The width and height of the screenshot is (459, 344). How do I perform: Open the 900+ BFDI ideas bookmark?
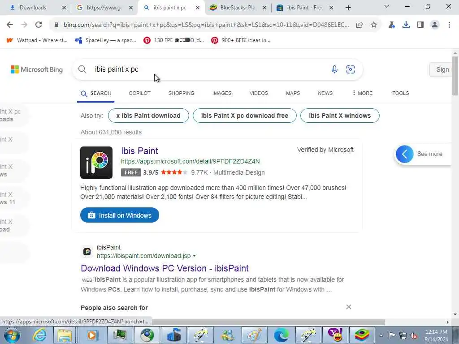[x=240, y=40]
